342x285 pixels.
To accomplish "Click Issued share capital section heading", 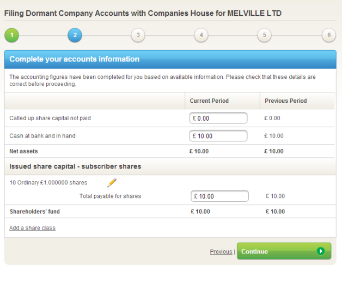I will coord(75,166).
